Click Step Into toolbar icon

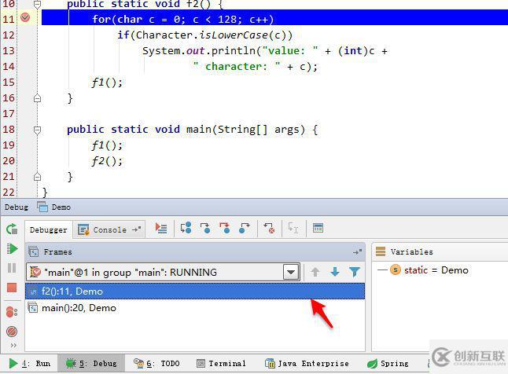[x=205, y=229]
